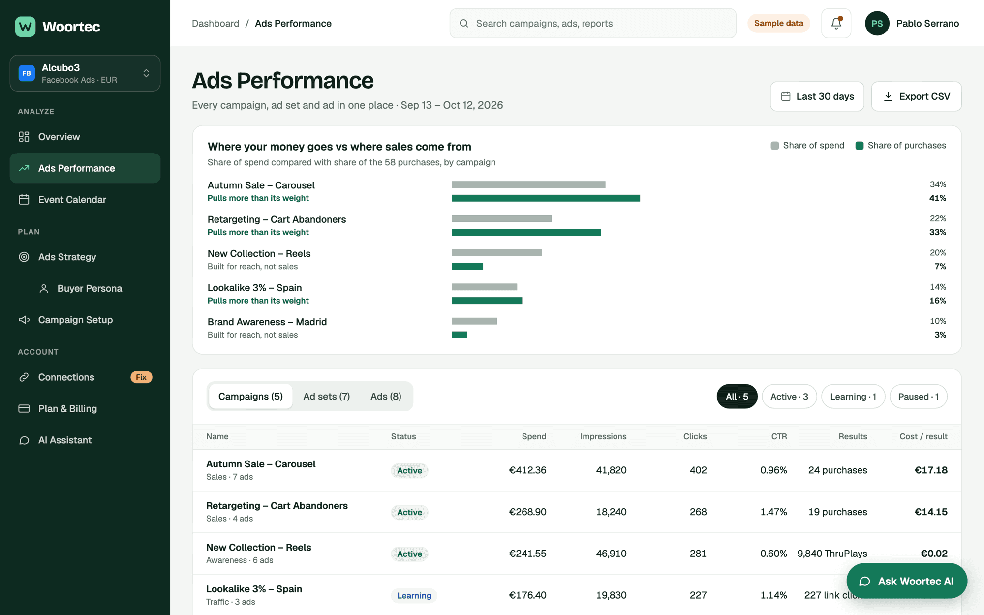984x615 pixels.
Task: Click the Overview grid icon
Action: pos(24,137)
